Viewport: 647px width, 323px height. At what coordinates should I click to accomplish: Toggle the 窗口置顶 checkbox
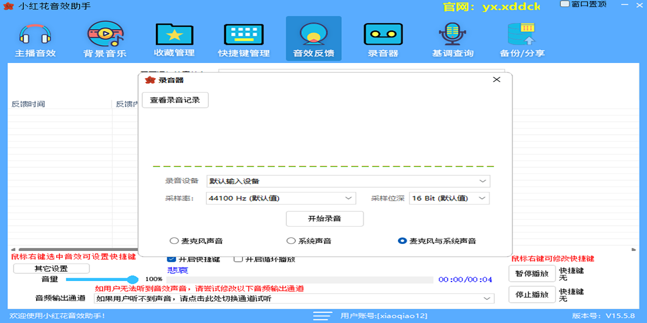(x=565, y=4)
